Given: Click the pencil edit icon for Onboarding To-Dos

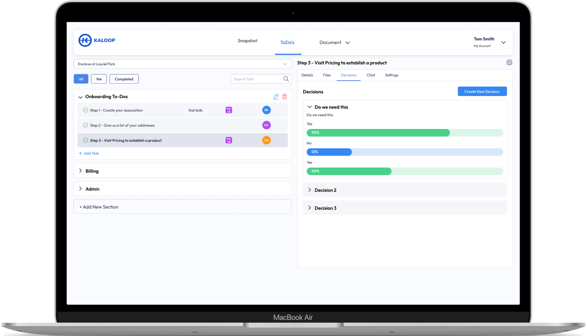Looking at the screenshot, I should 276,97.
